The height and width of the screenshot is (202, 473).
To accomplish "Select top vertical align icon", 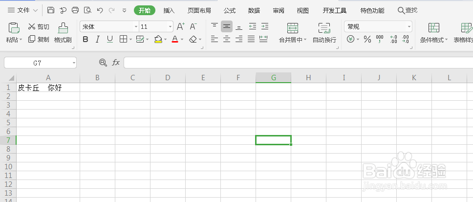I will [215, 26].
